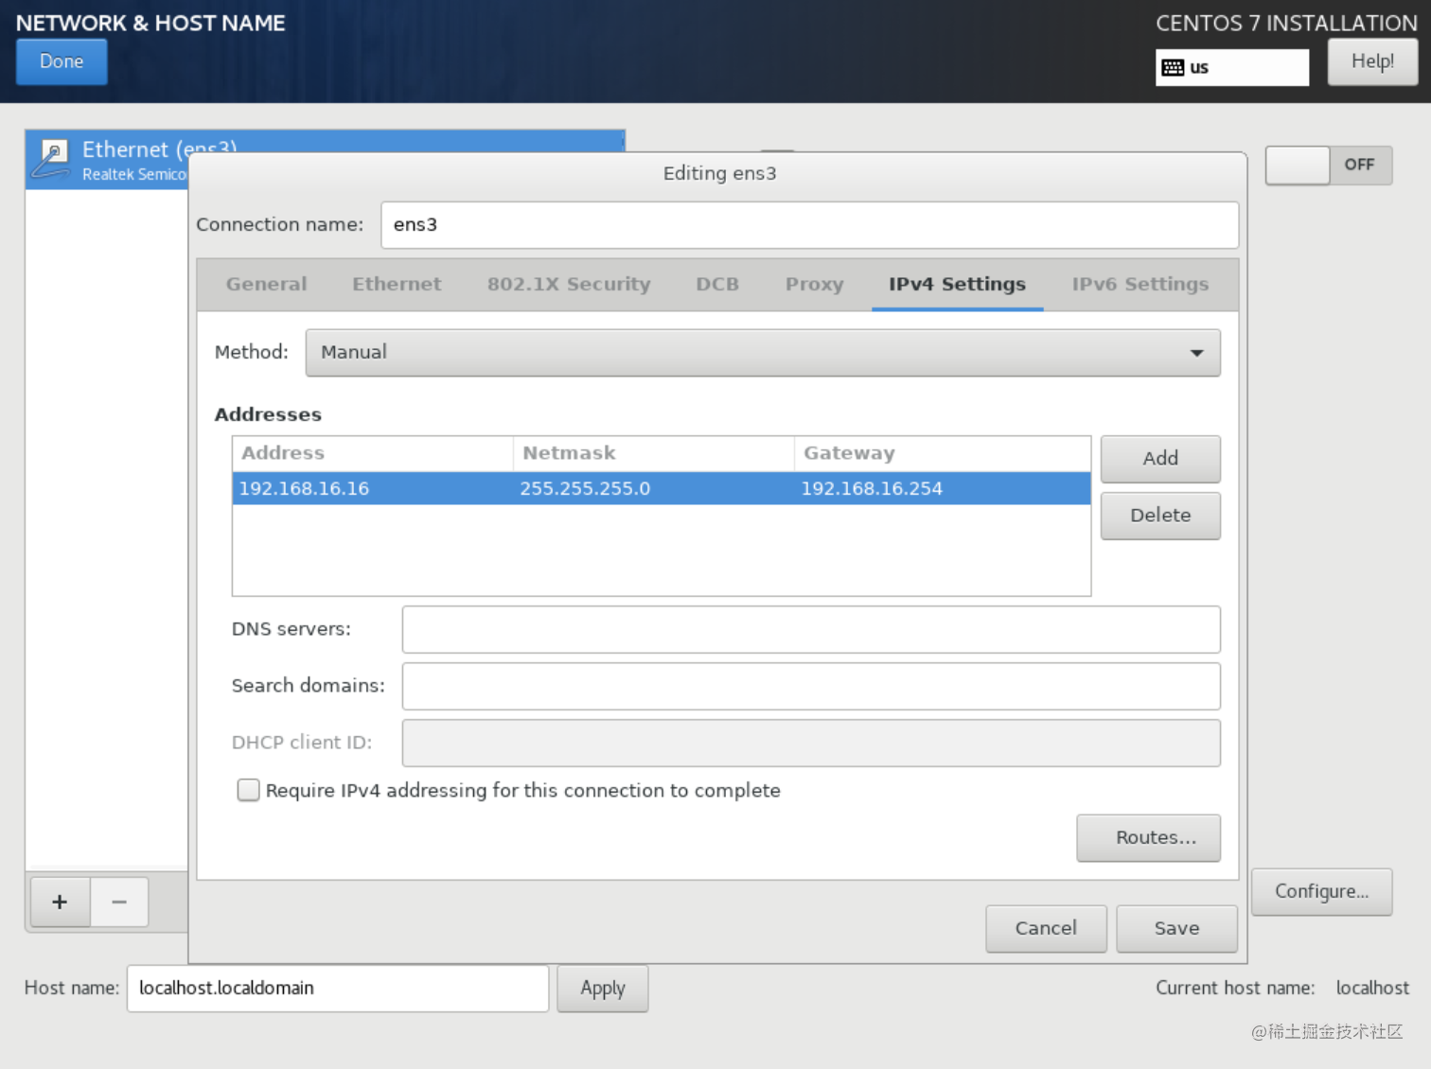Enable Require IPv4 addressing checkbox
The image size is (1431, 1069).
pos(248,790)
